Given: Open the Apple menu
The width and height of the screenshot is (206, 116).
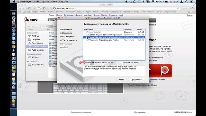Looking at the screenshot, I should click(x=14, y=2).
